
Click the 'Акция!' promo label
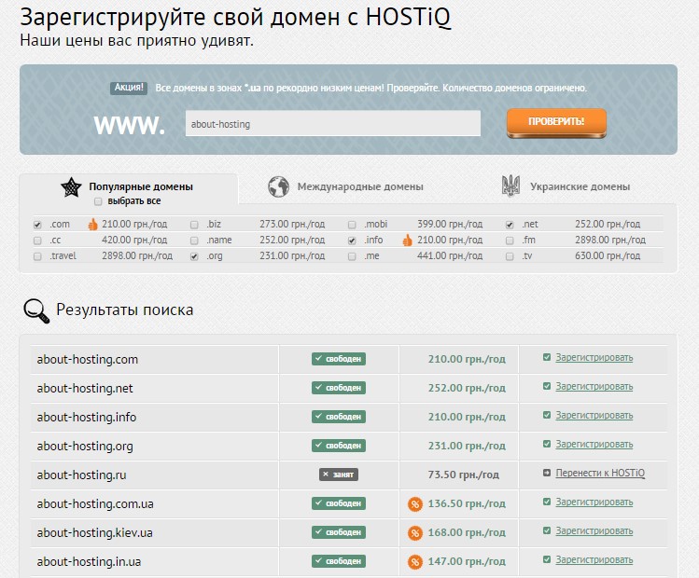coord(129,88)
